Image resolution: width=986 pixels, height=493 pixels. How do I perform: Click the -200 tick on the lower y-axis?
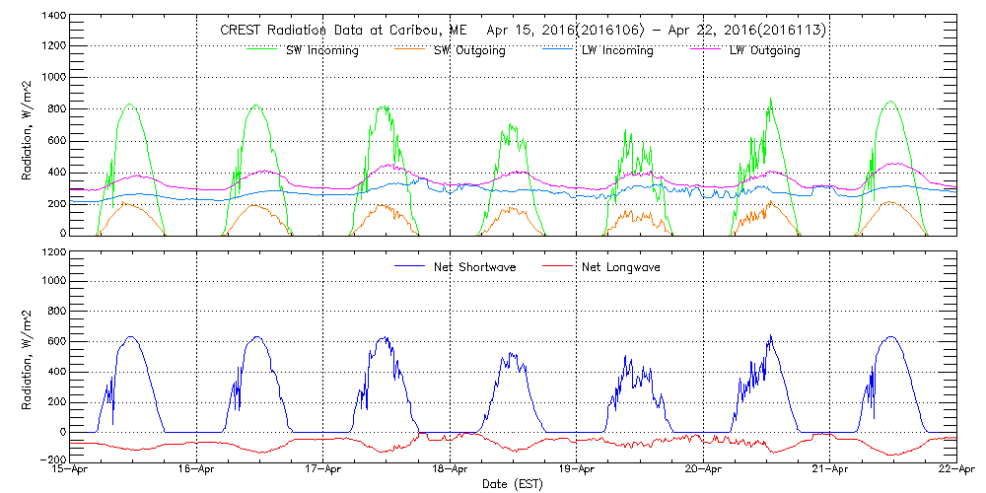click(x=52, y=460)
